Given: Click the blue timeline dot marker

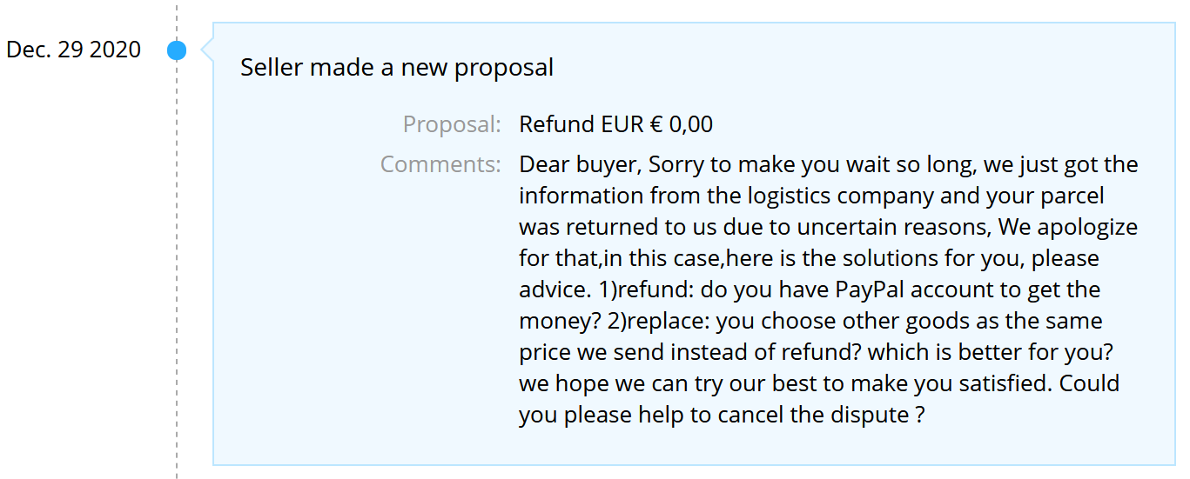Looking at the screenshot, I should [x=177, y=50].
